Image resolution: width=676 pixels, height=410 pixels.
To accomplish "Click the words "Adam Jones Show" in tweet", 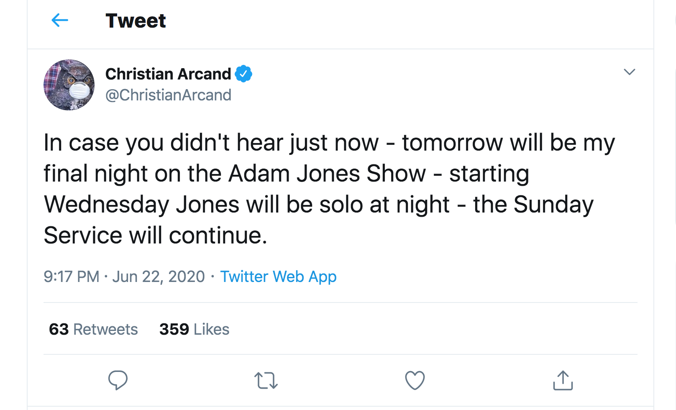I will 327,174.
